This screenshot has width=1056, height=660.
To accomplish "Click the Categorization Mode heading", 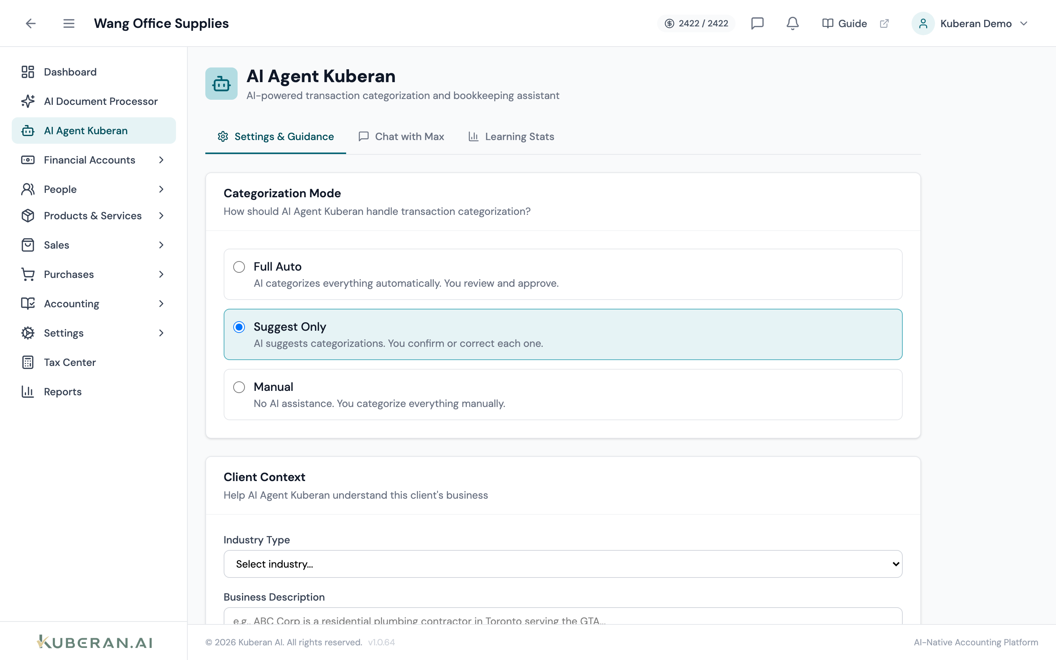I will (282, 193).
